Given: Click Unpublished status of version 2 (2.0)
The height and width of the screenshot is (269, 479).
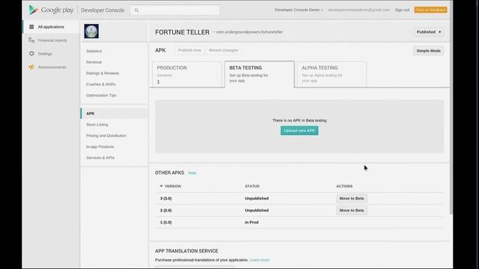Looking at the screenshot, I should click(x=257, y=211).
